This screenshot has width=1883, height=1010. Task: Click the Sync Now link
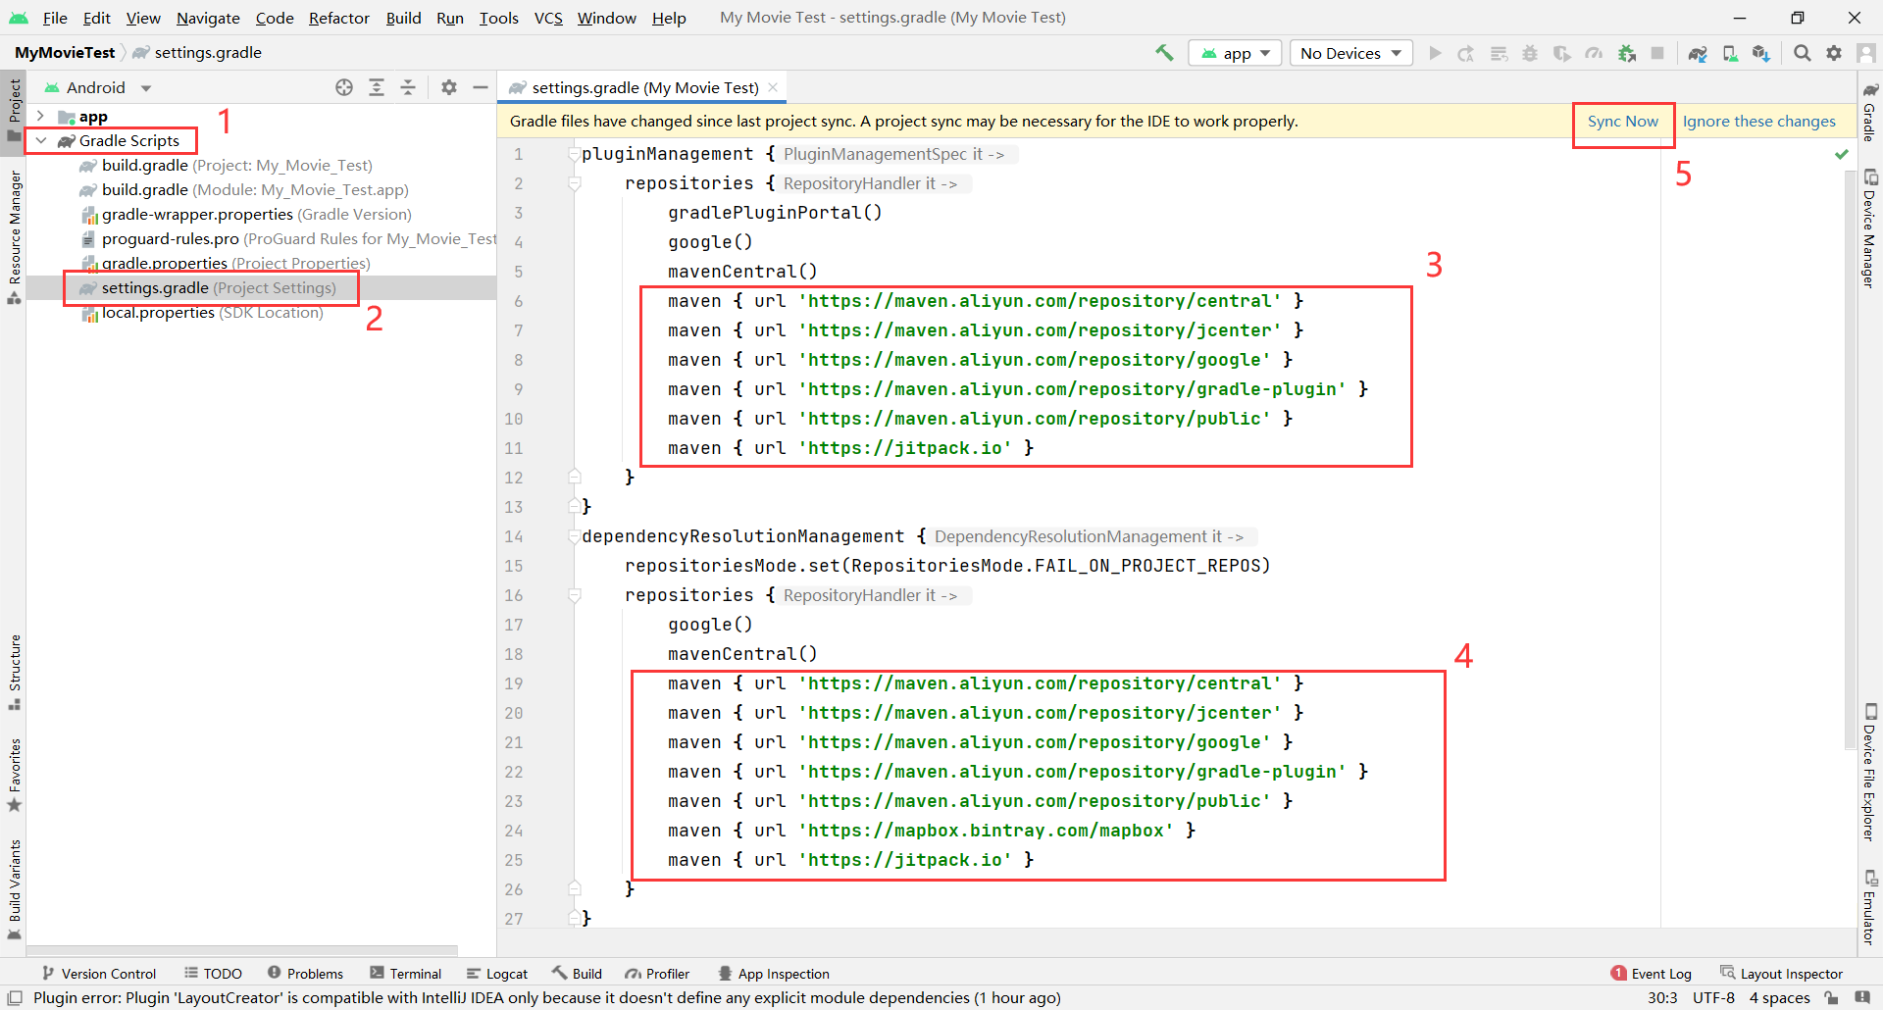(x=1622, y=121)
